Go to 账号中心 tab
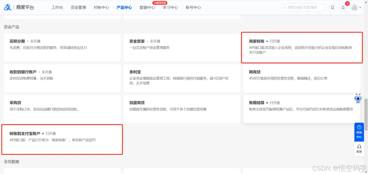 tap(193, 7)
